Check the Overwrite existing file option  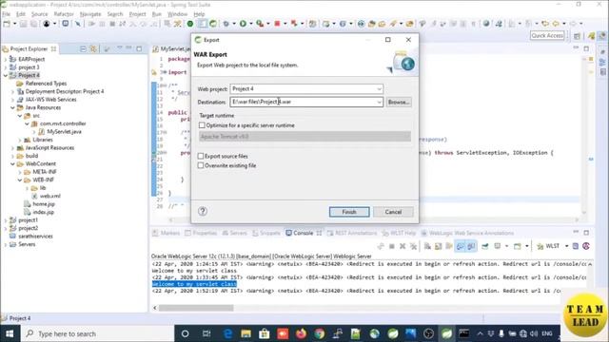point(201,165)
